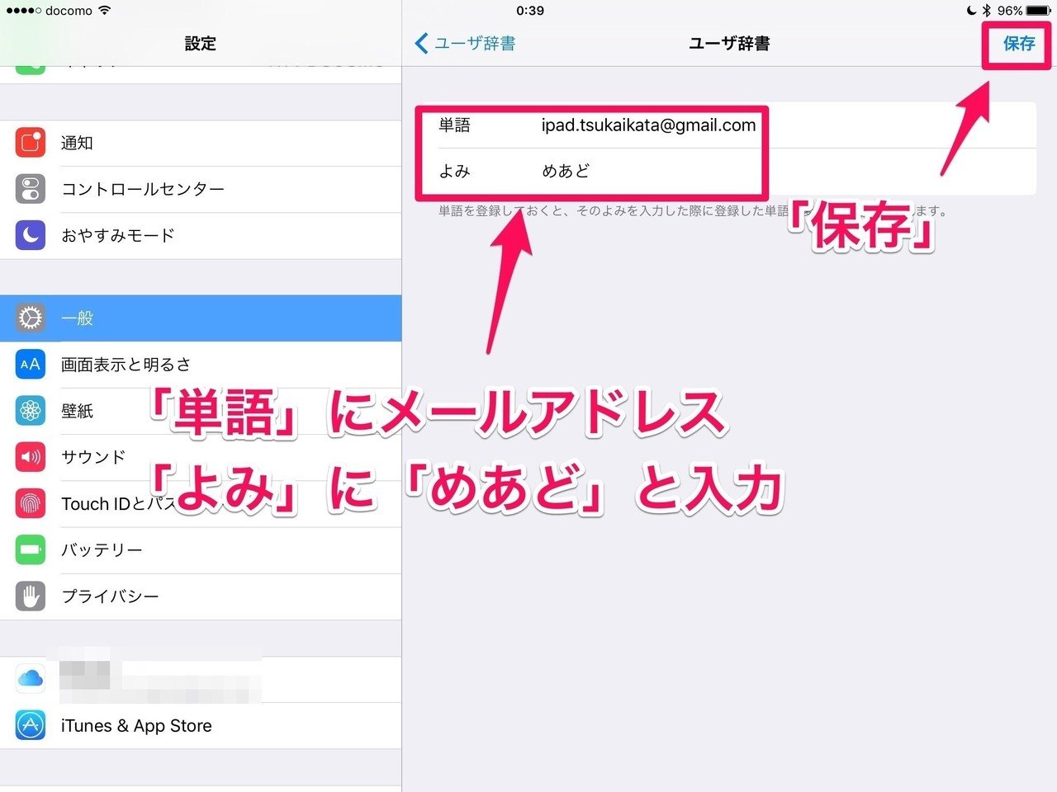The image size is (1057, 792).
Task: Open プライバシー settings row
Action: 201,596
